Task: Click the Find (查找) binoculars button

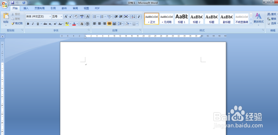Action: pos(272,14)
